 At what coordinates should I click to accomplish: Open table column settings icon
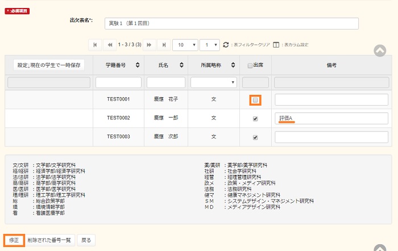click(x=276, y=44)
